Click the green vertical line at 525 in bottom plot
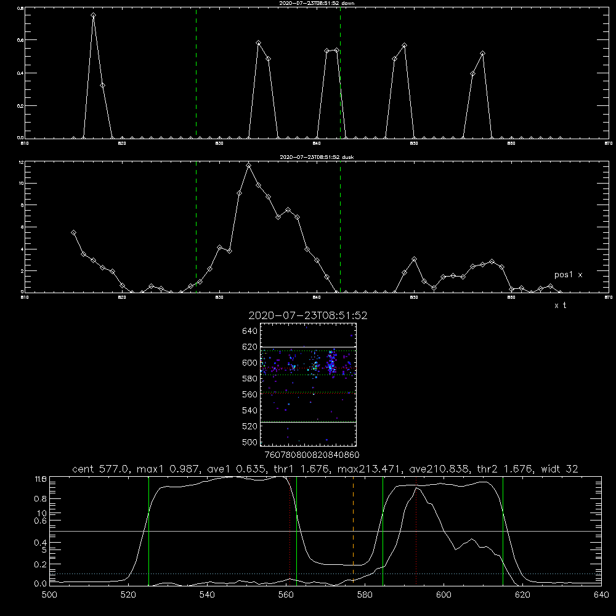This screenshot has height=616, width=616. (148, 531)
